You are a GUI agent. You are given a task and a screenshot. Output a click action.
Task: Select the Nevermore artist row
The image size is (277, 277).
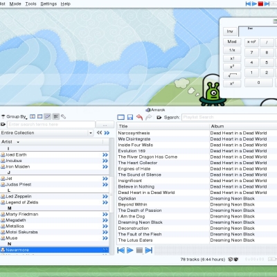[x=55, y=250]
